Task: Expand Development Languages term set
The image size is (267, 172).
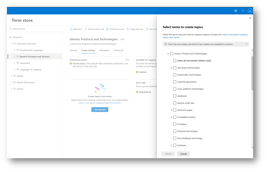Action: pyautogui.click(x=14, y=50)
